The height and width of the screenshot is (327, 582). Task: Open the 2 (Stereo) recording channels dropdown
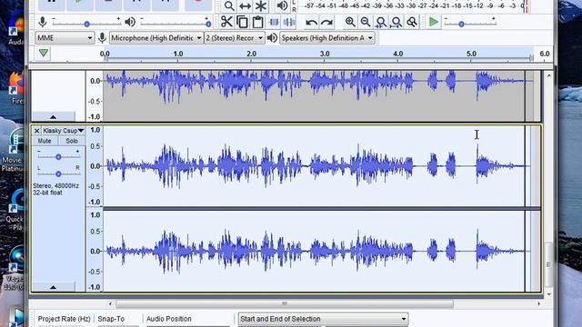click(x=235, y=38)
